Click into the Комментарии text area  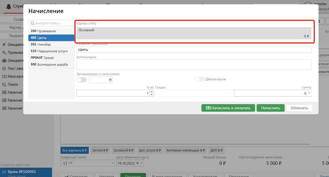pos(194,65)
